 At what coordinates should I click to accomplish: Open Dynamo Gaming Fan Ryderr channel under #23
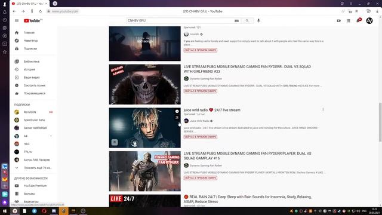coord(206,79)
